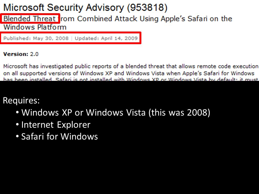Click the Windows XP or Windows Vista bullet
The image size is (259, 194).
click(113, 113)
